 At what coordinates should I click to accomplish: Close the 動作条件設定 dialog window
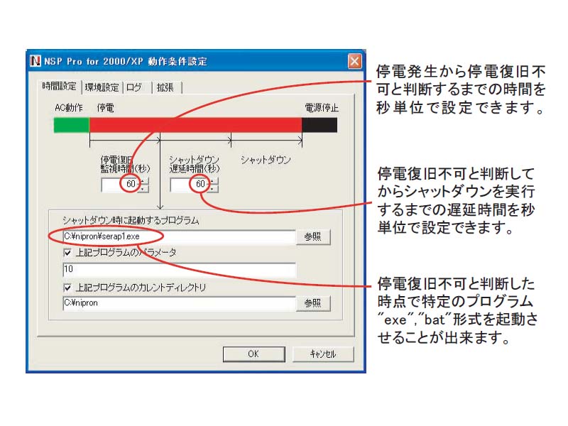[x=354, y=61]
